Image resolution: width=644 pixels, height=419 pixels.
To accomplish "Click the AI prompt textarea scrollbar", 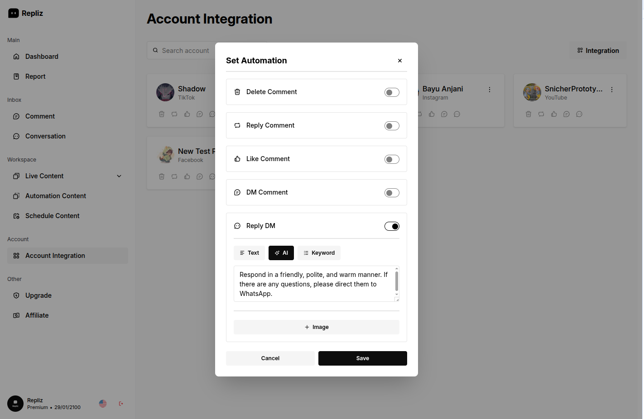I will click(x=397, y=281).
